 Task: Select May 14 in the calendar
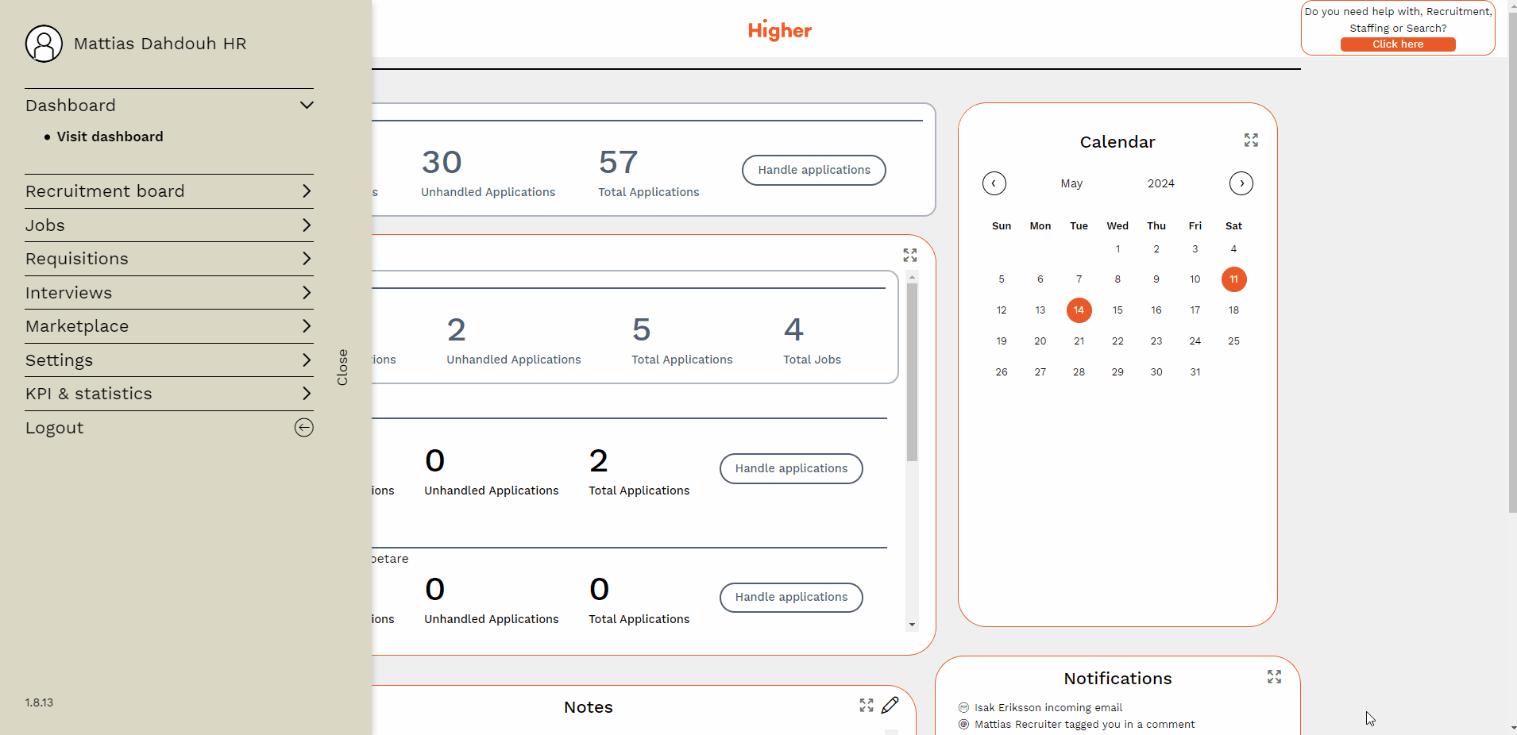(1079, 310)
